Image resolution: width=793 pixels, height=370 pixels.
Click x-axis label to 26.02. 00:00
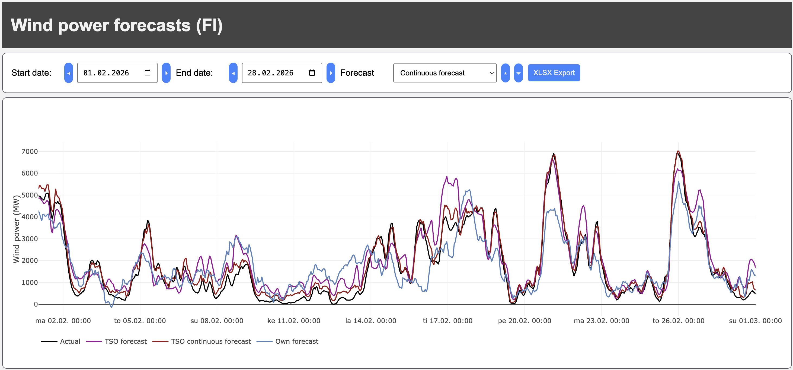(x=678, y=320)
